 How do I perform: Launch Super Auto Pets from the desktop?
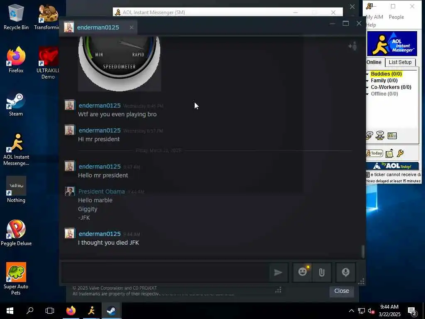click(x=16, y=279)
